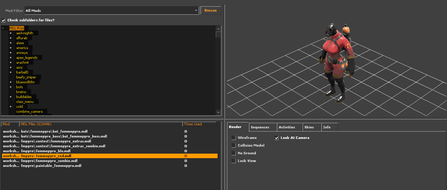This screenshot has width=447, height=190.
Task: Toggle the Lock View checkbox
Action: [x=233, y=161]
